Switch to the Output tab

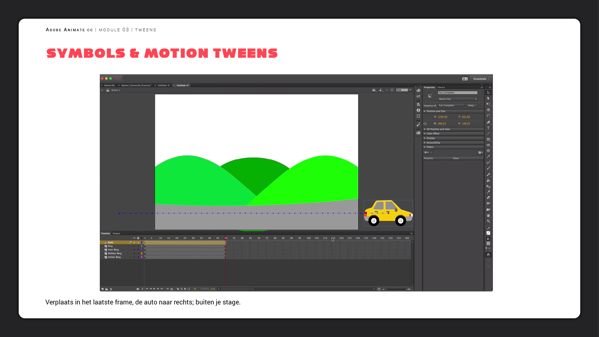[116, 233]
